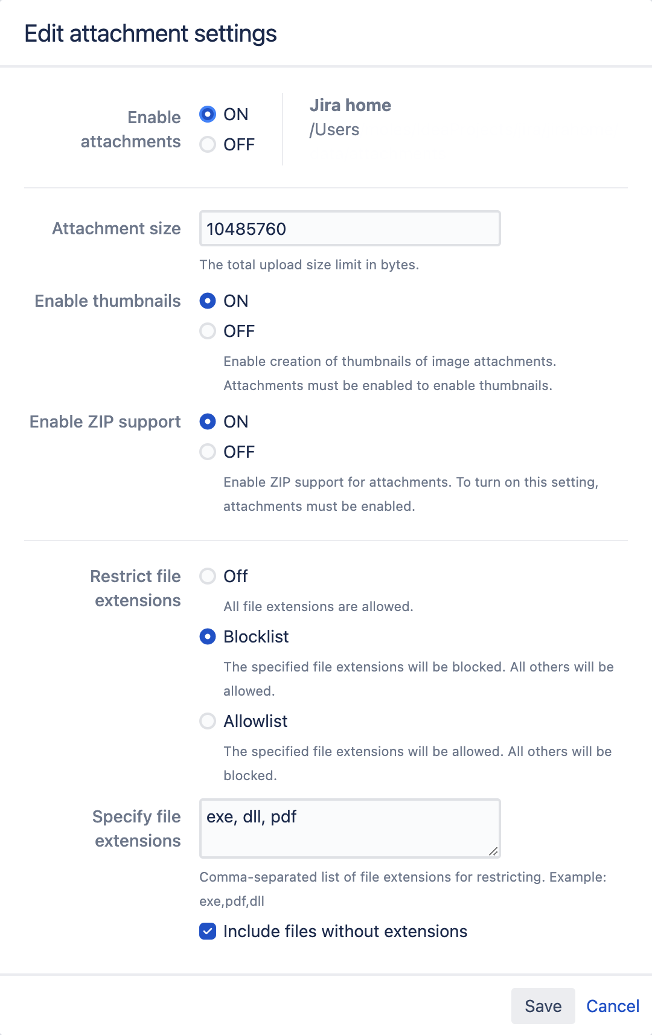Click the Include files without extensions label
The image size is (652, 1035).
(x=345, y=931)
